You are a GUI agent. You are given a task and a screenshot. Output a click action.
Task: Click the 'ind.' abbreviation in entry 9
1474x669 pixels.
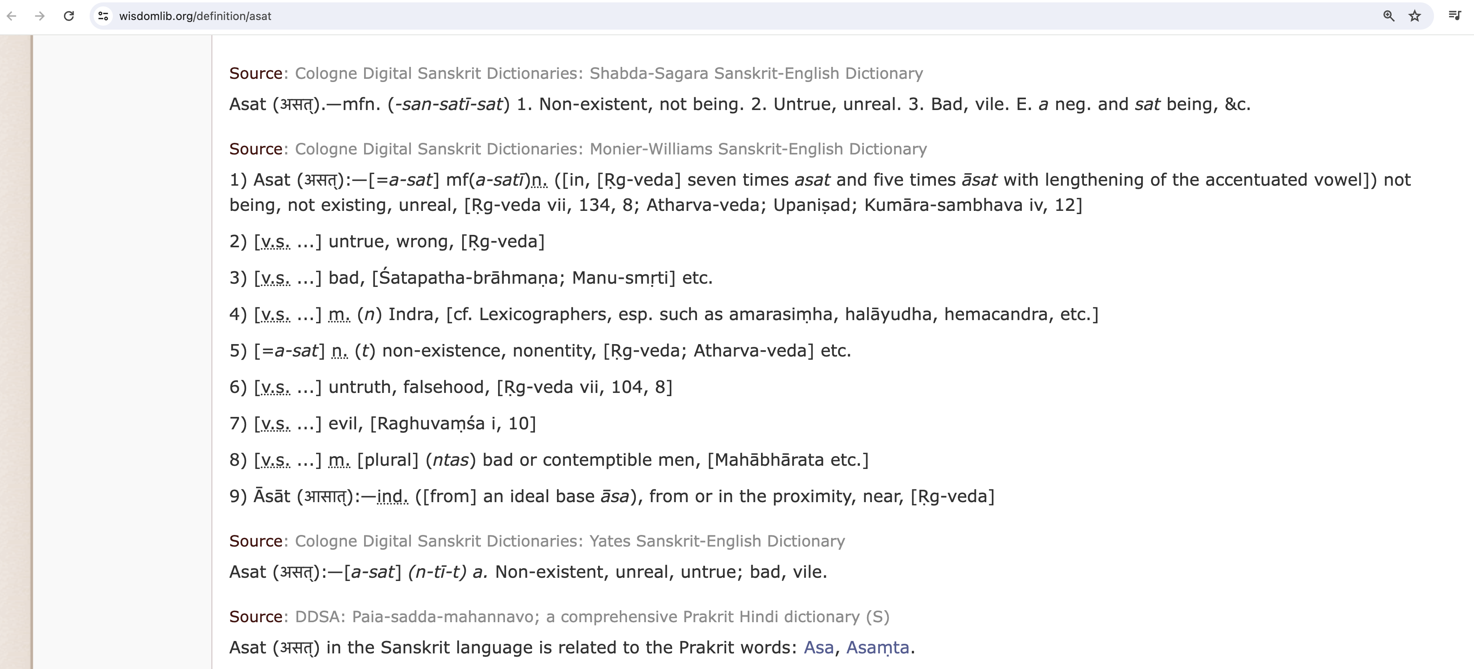pos(393,496)
